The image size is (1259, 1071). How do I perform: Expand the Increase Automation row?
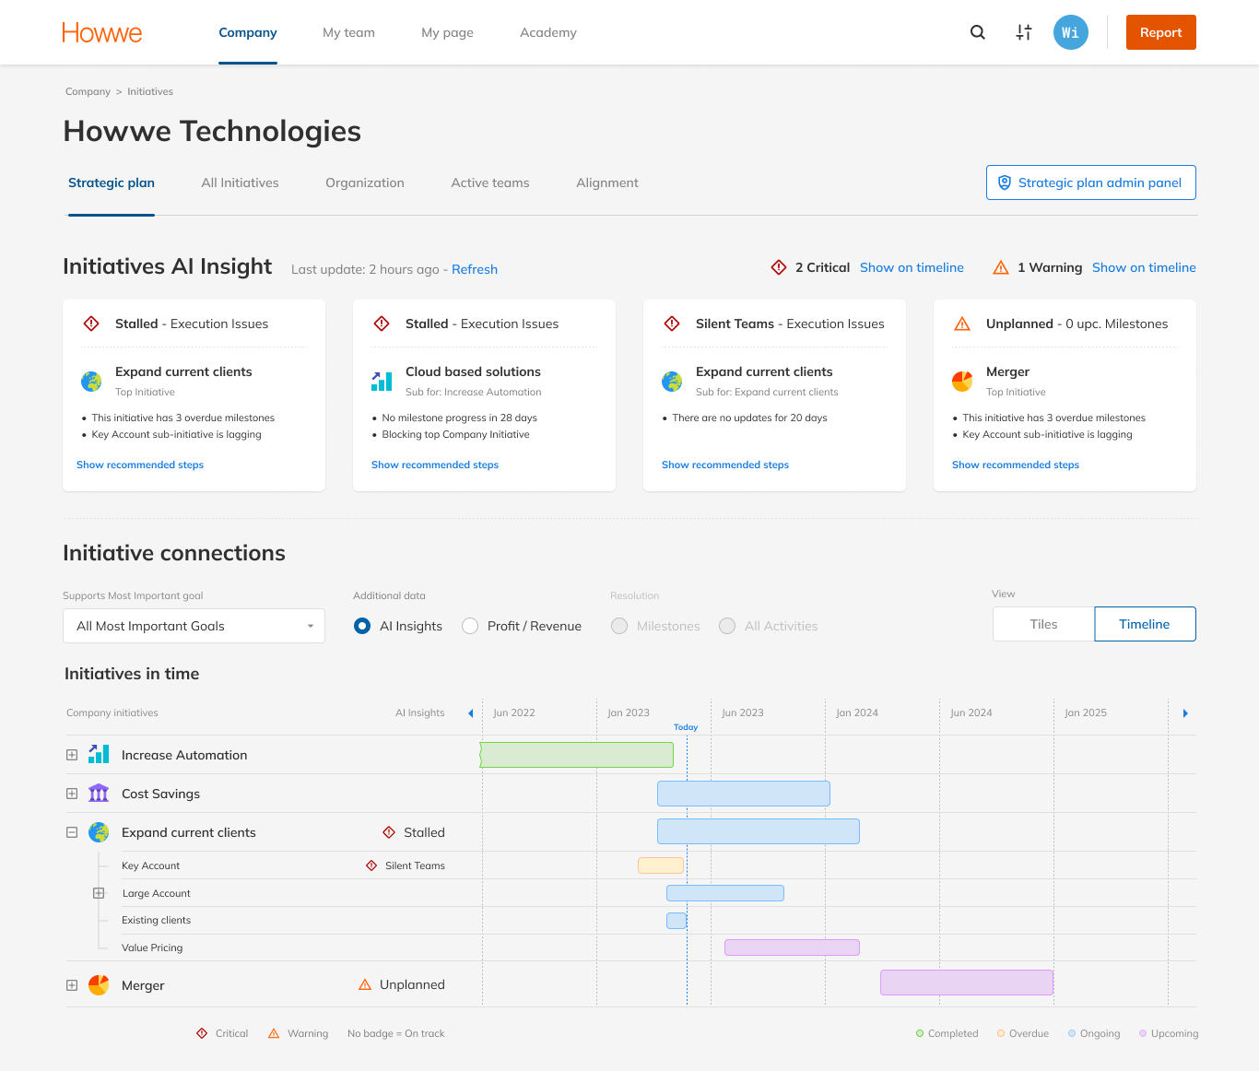point(72,755)
